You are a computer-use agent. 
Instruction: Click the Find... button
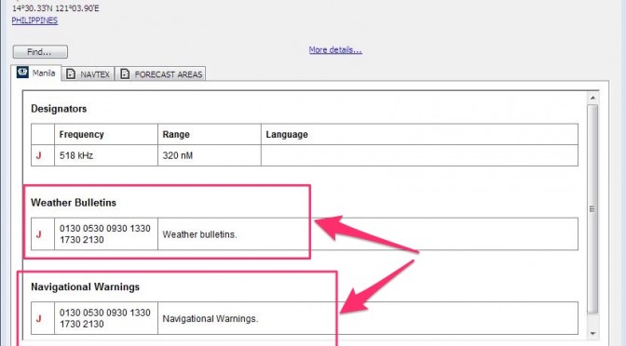[40, 52]
